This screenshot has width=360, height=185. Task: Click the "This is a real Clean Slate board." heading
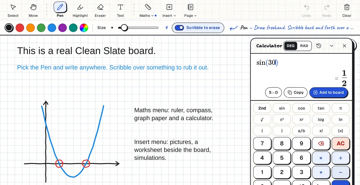click(86, 51)
